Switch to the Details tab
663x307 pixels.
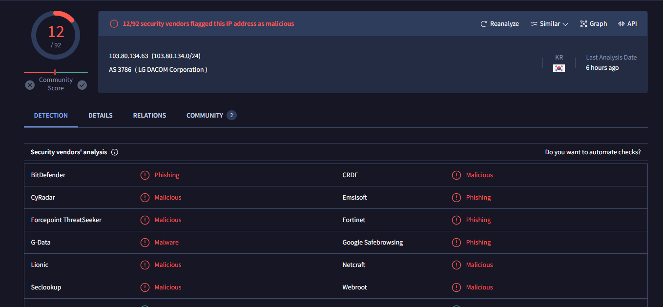pos(101,116)
